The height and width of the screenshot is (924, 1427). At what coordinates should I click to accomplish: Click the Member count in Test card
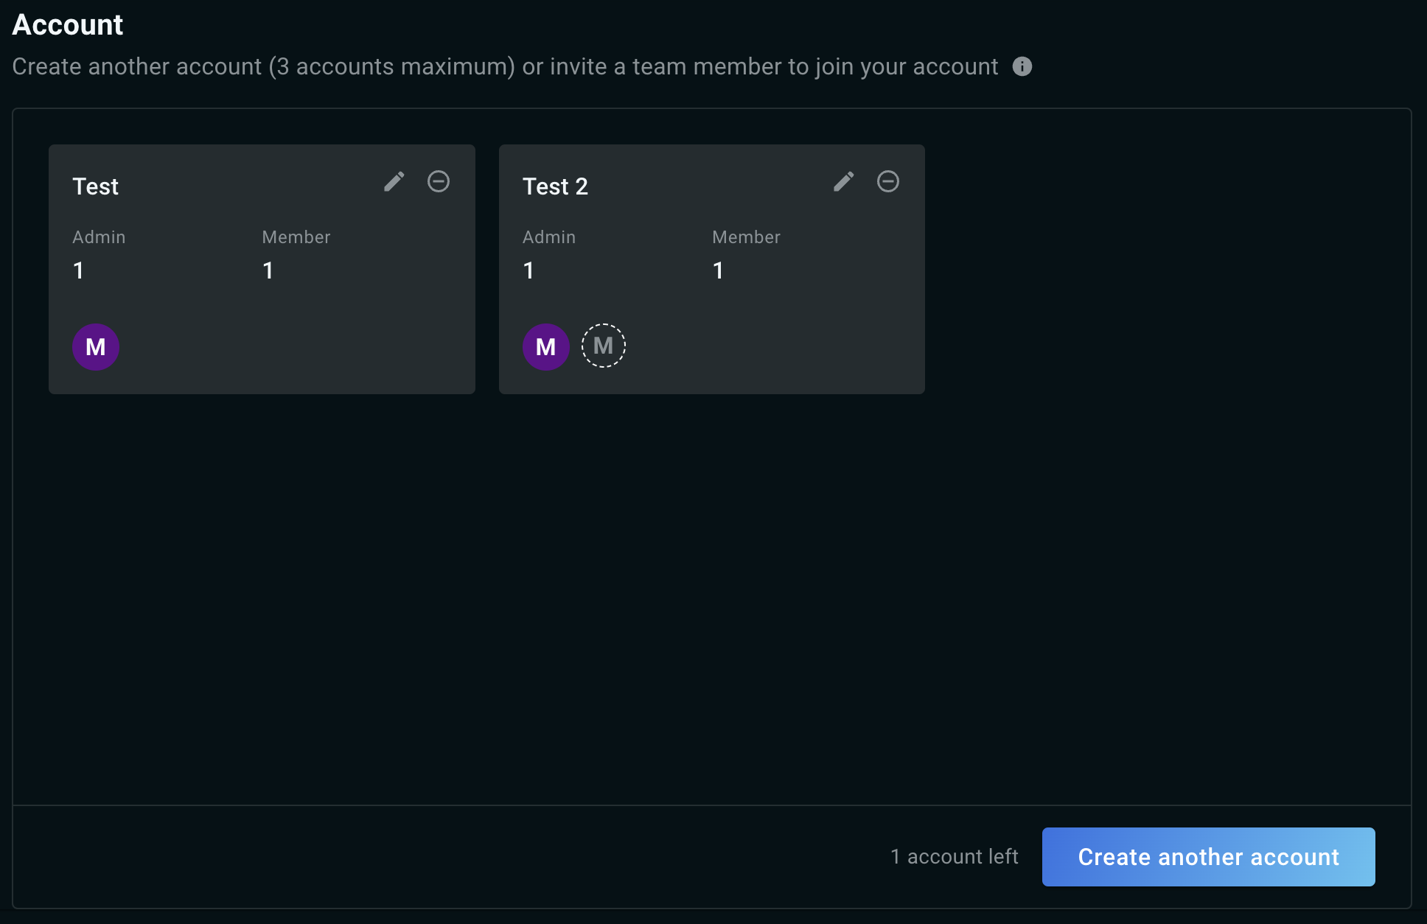(x=268, y=270)
